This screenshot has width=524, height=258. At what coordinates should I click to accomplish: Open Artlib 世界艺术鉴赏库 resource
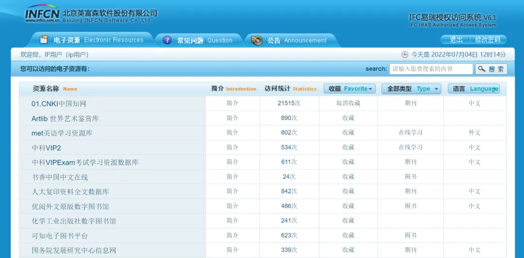(x=65, y=119)
